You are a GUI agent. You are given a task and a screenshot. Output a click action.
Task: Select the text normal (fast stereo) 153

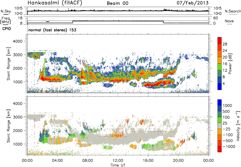coord(52,30)
